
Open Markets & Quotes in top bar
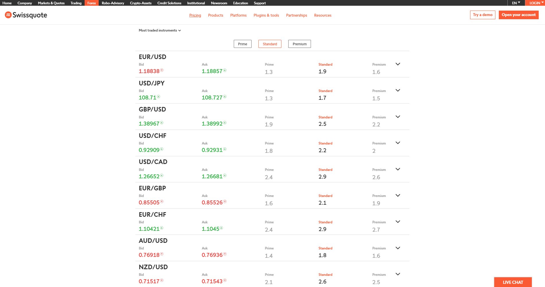pos(51,3)
